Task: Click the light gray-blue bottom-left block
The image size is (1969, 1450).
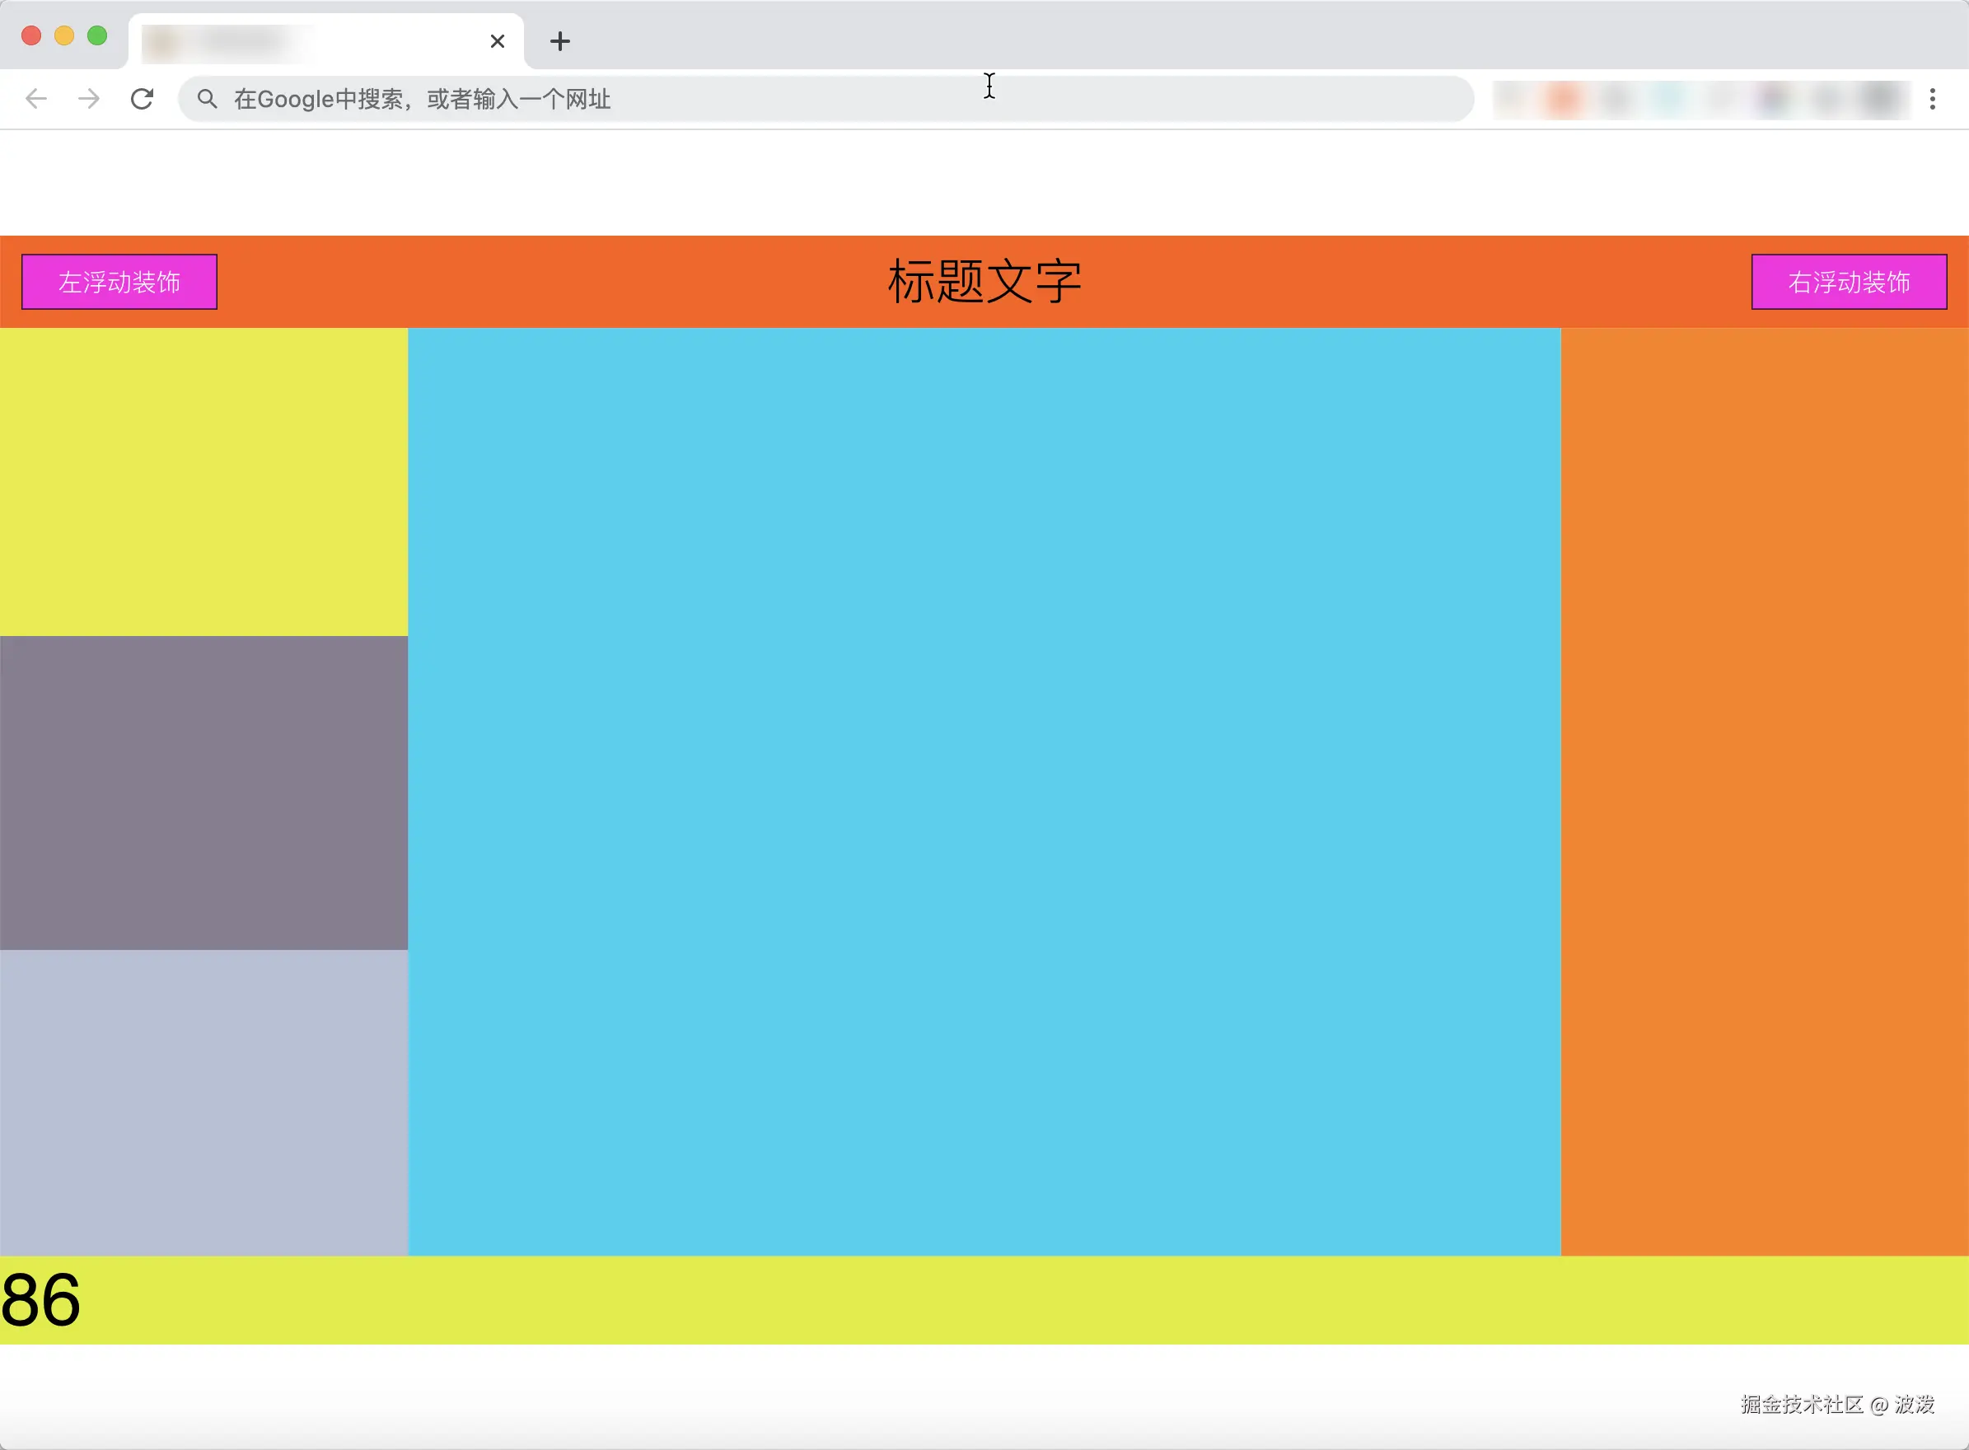Action: (203, 1102)
